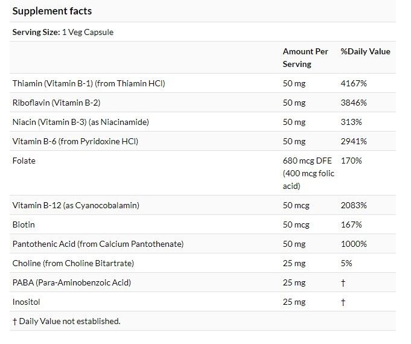The width and height of the screenshot is (411, 344).
Task: Click the Folate ingredient label
Action: (24, 161)
